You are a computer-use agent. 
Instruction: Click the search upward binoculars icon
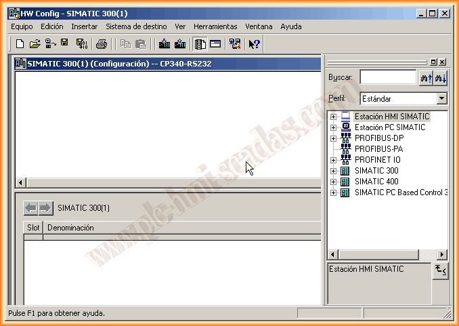426,78
